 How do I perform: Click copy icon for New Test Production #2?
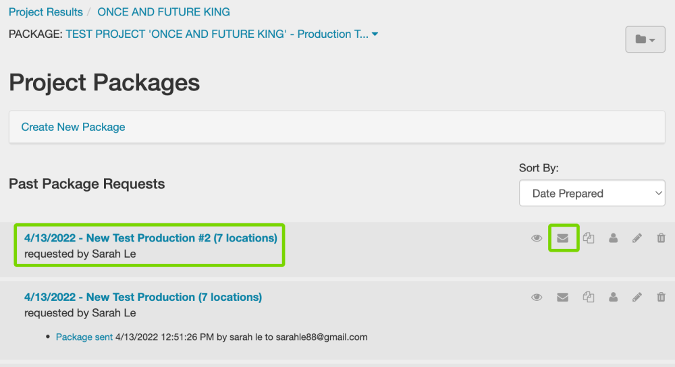[589, 238]
